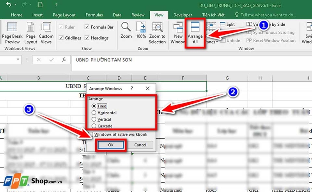312x192 pixels.
Task: Split the worksheet window
Action: pos(228,24)
